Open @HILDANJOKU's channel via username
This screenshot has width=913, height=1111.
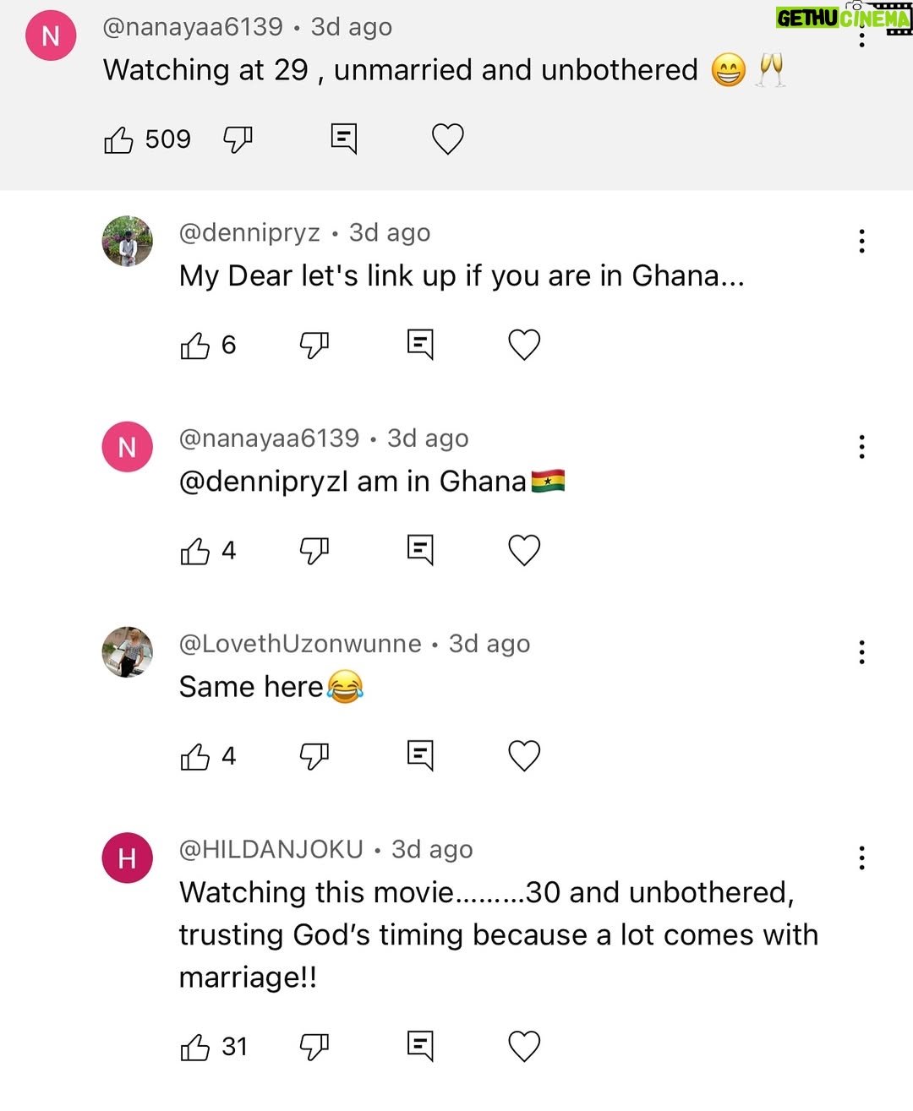coord(271,849)
